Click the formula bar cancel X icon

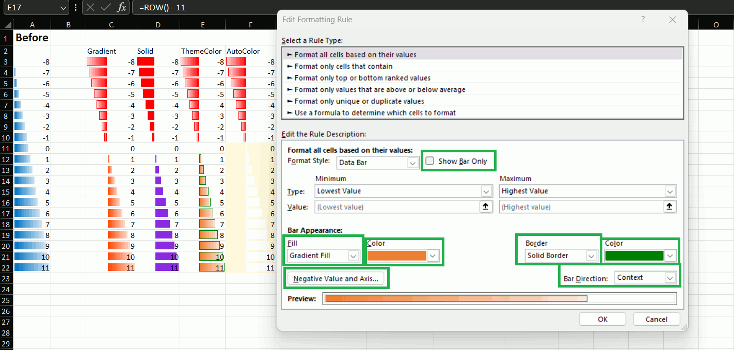(90, 8)
